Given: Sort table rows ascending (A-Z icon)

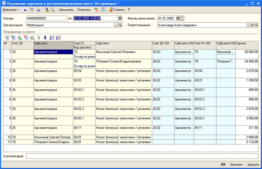Looking at the screenshot, I should 52,38.
